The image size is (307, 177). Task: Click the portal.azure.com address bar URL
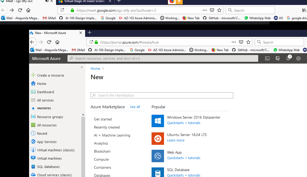129,42
